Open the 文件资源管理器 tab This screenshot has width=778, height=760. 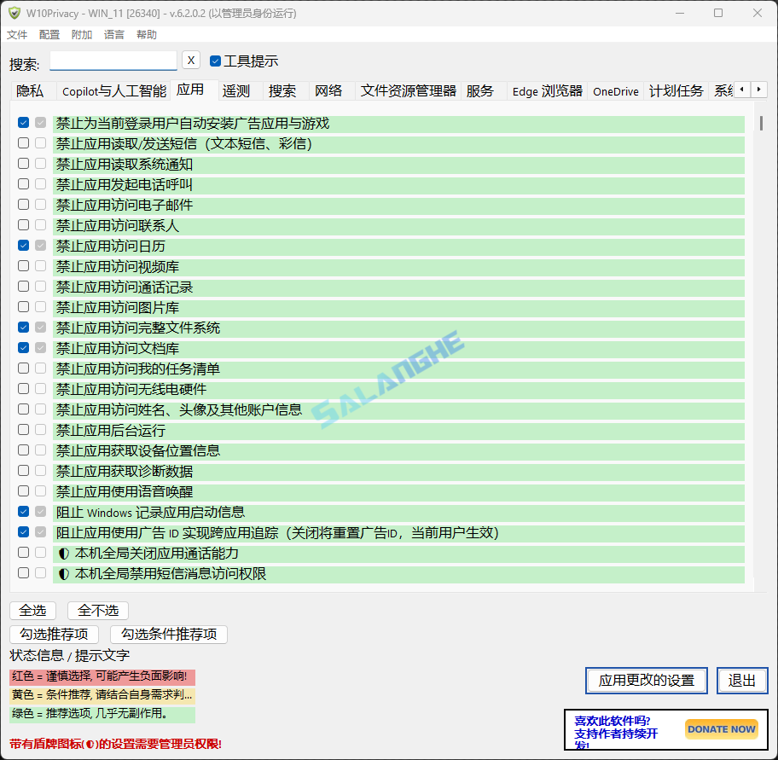(x=409, y=91)
